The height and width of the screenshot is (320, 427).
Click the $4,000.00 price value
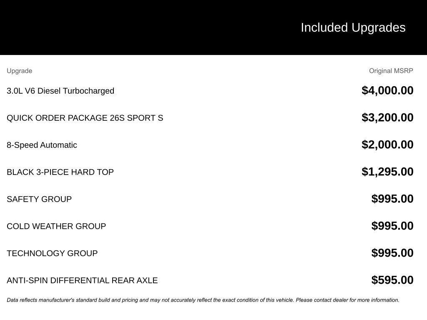click(387, 90)
